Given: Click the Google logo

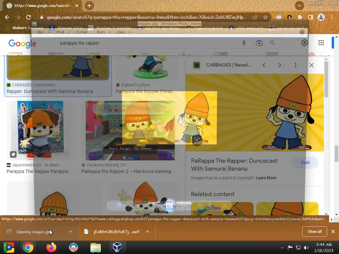Looking at the screenshot, I should (22, 43).
